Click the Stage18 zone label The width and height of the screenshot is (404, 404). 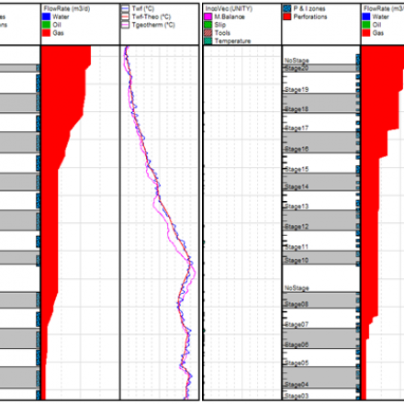point(297,109)
